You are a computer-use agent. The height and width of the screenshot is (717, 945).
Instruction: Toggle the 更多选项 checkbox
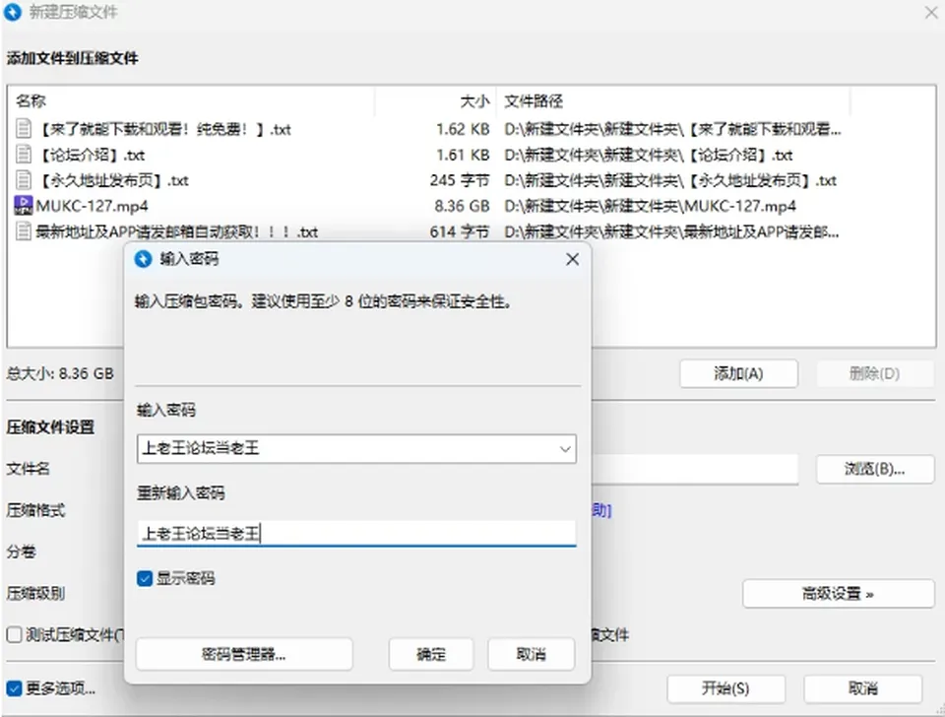pyautogui.click(x=14, y=688)
